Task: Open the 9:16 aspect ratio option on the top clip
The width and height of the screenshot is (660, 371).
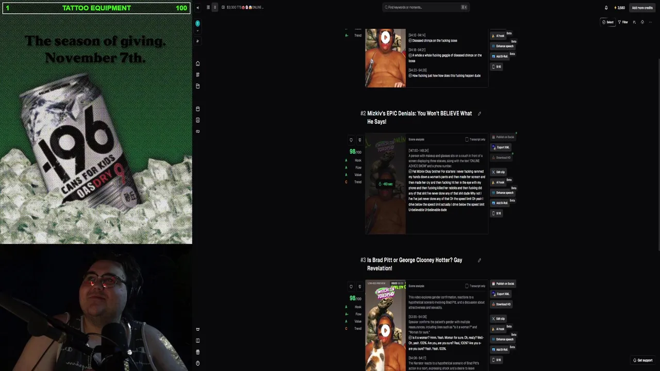Action: 497,66
